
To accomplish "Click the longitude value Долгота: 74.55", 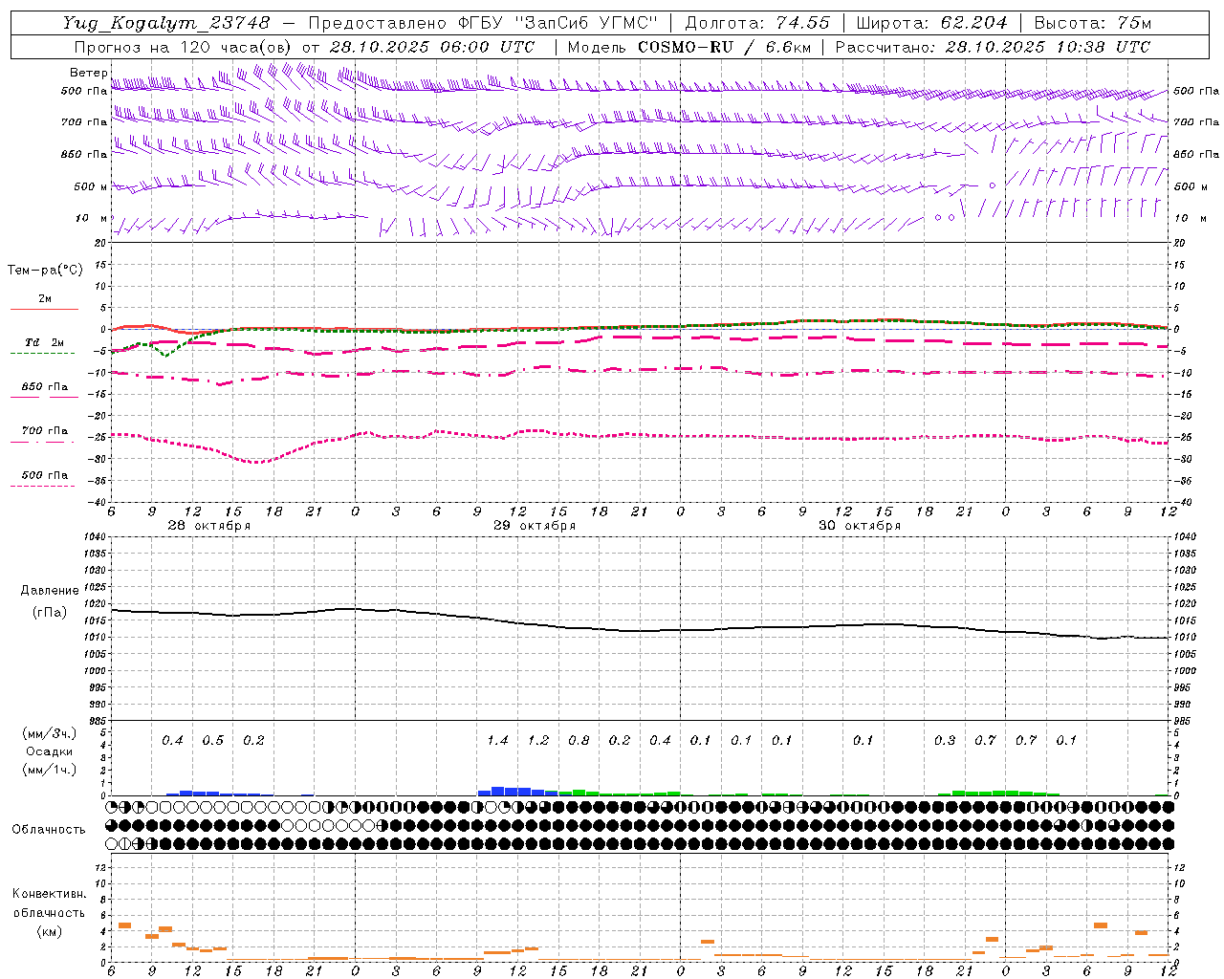I will (757, 23).
